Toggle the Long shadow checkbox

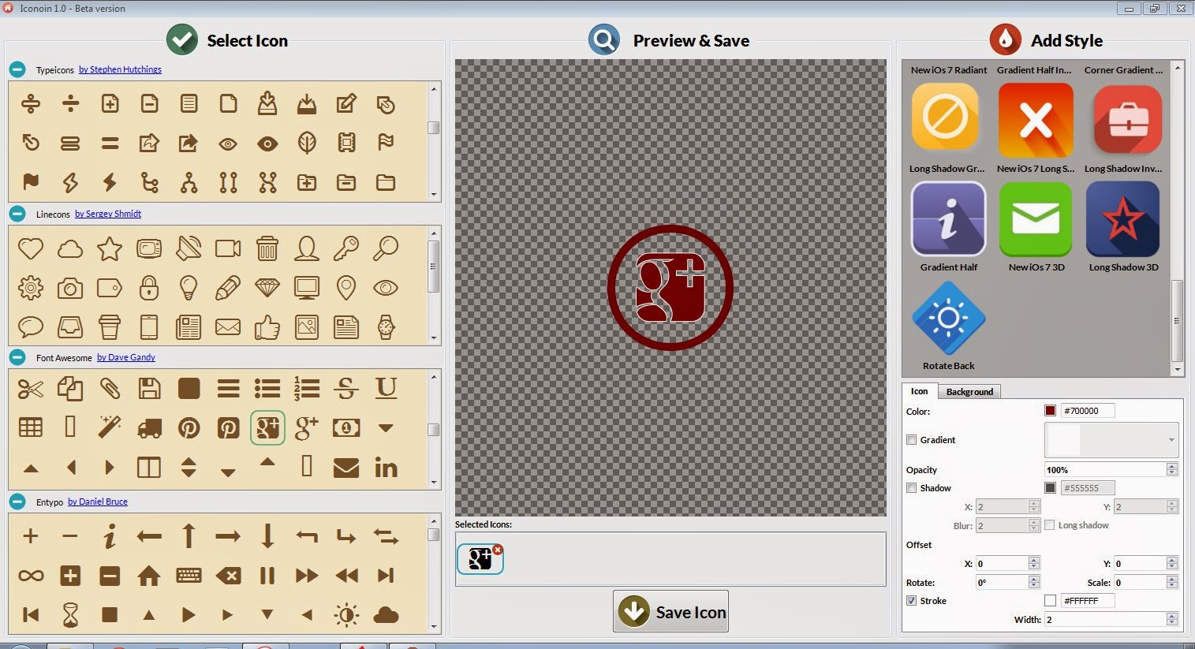coord(1050,525)
